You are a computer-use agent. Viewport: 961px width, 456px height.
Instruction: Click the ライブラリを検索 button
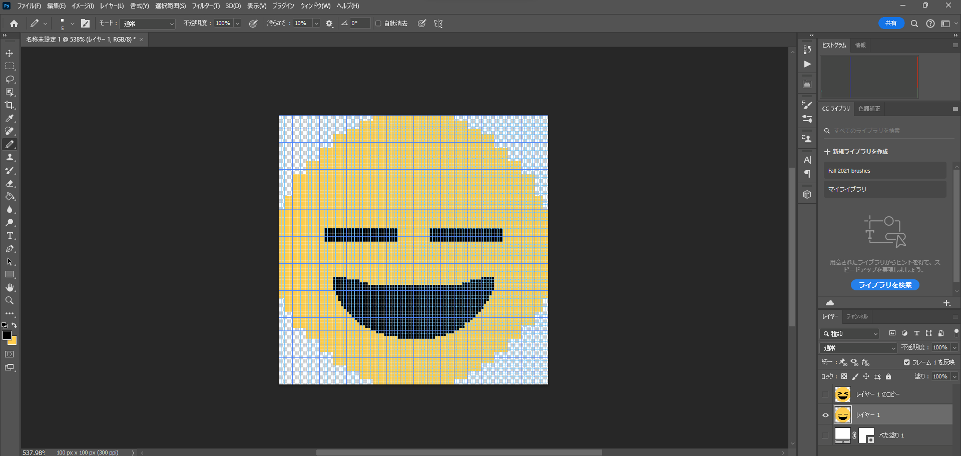tap(885, 285)
